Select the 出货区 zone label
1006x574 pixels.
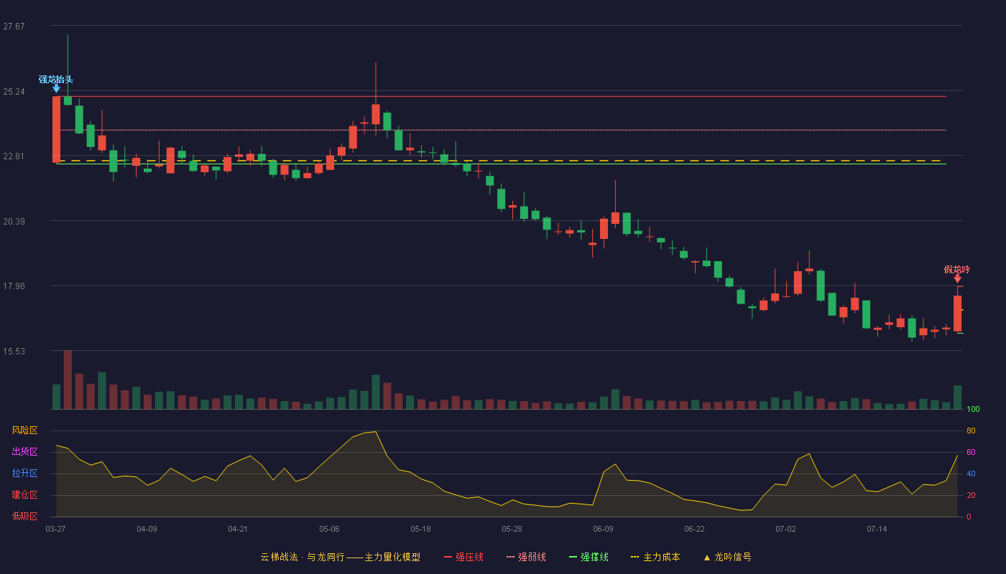tap(24, 452)
